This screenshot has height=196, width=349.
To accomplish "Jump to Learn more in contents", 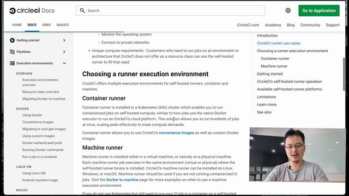I will pos(267,105).
